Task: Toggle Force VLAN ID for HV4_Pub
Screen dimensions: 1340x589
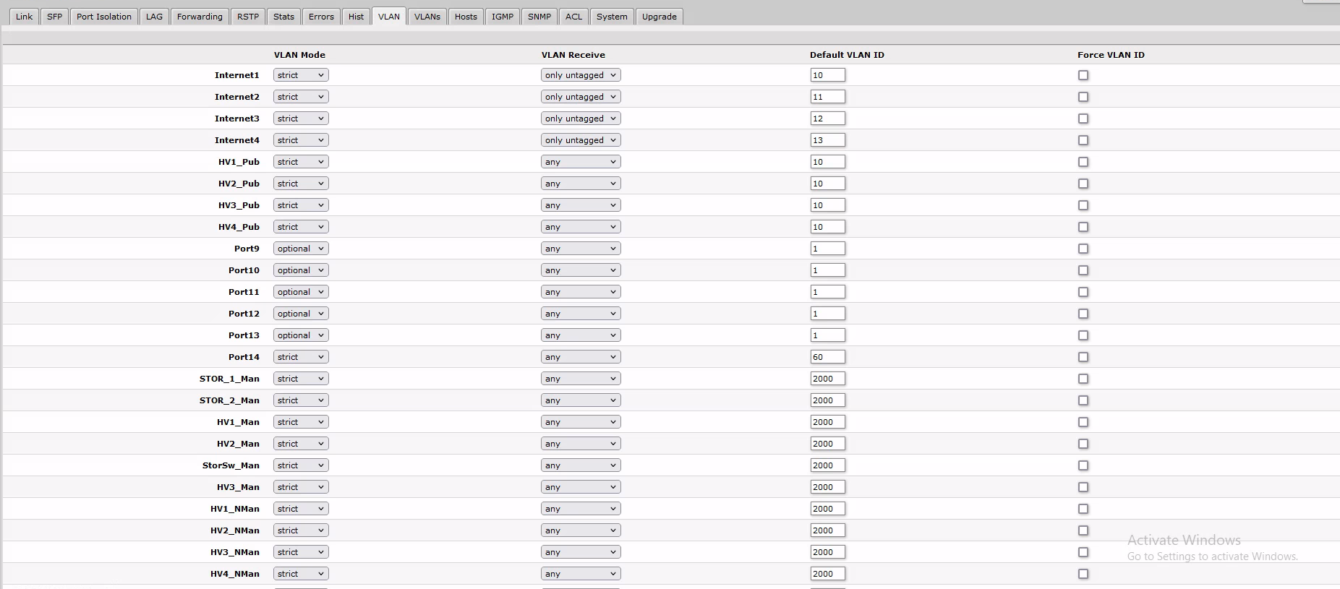Action: [x=1083, y=227]
